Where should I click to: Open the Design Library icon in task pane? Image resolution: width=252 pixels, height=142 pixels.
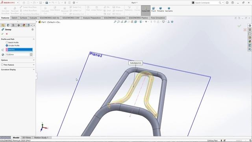coord(250,30)
